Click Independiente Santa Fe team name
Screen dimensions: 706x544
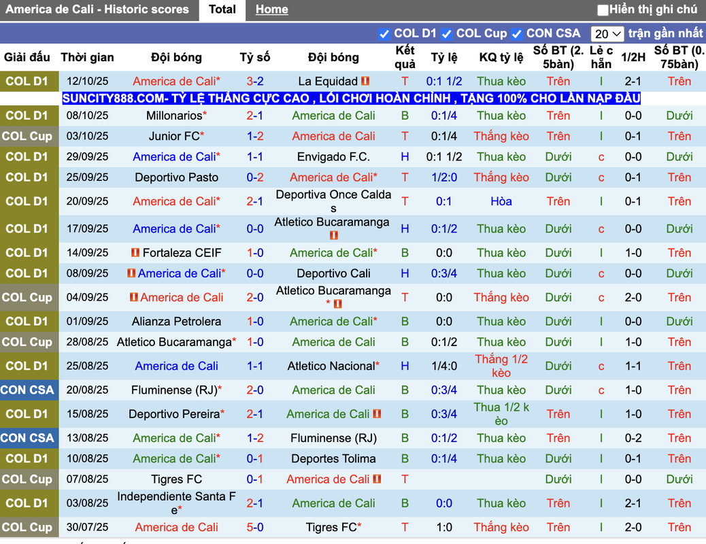point(177,503)
